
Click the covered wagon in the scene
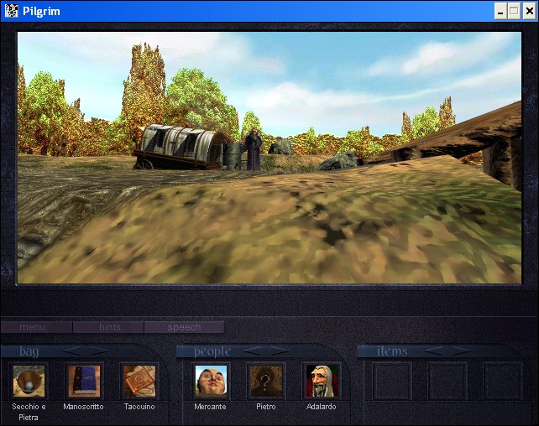[x=181, y=147]
